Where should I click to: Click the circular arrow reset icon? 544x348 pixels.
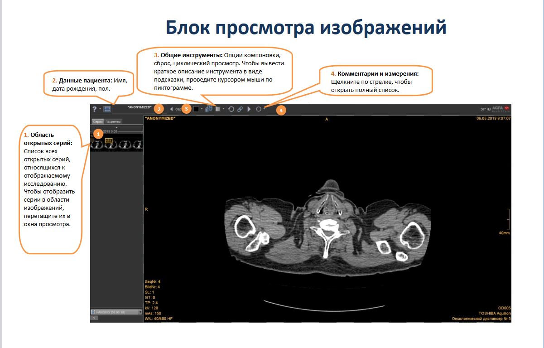click(x=231, y=109)
